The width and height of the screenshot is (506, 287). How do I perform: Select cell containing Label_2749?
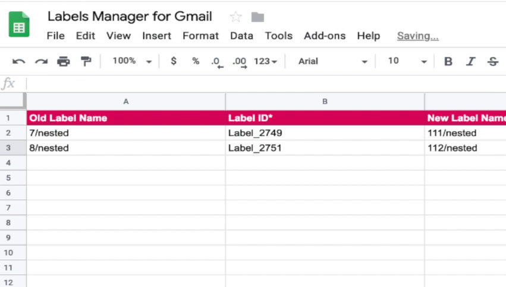(x=325, y=133)
